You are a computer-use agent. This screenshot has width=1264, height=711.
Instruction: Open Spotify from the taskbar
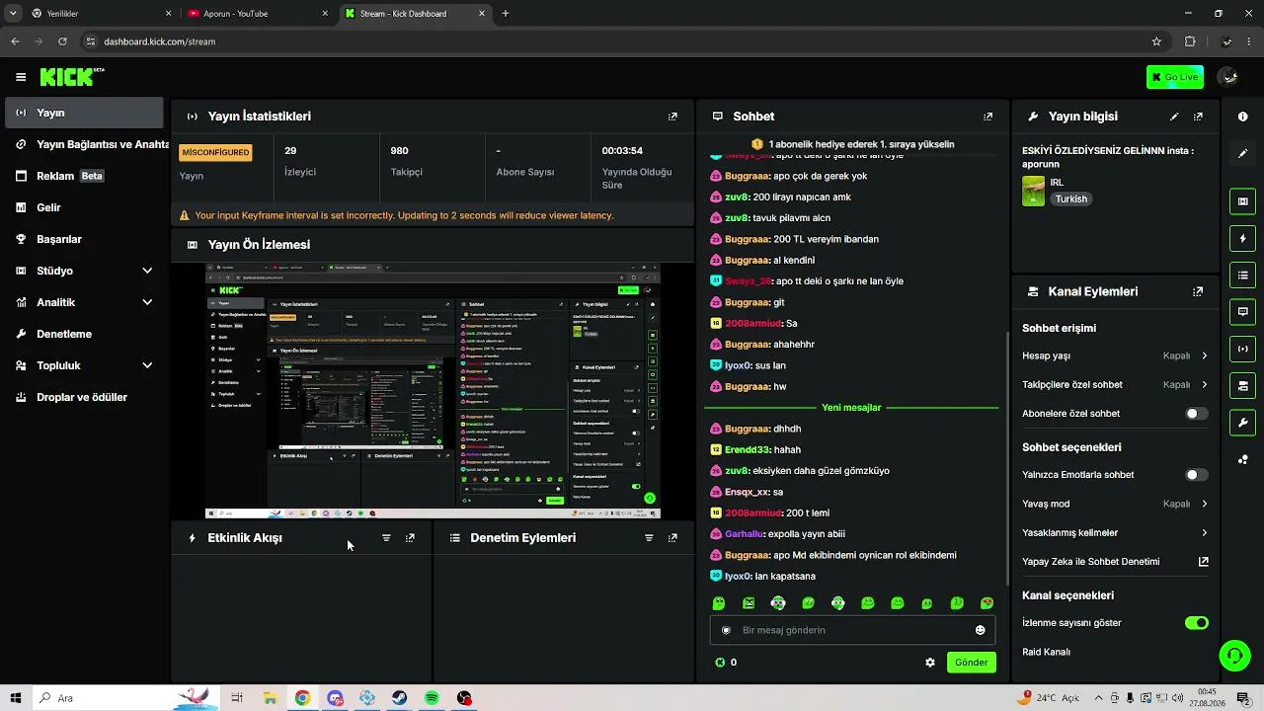click(432, 698)
